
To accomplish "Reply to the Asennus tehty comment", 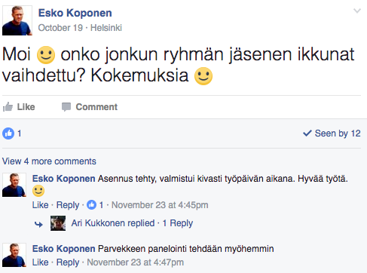I will [68, 205].
